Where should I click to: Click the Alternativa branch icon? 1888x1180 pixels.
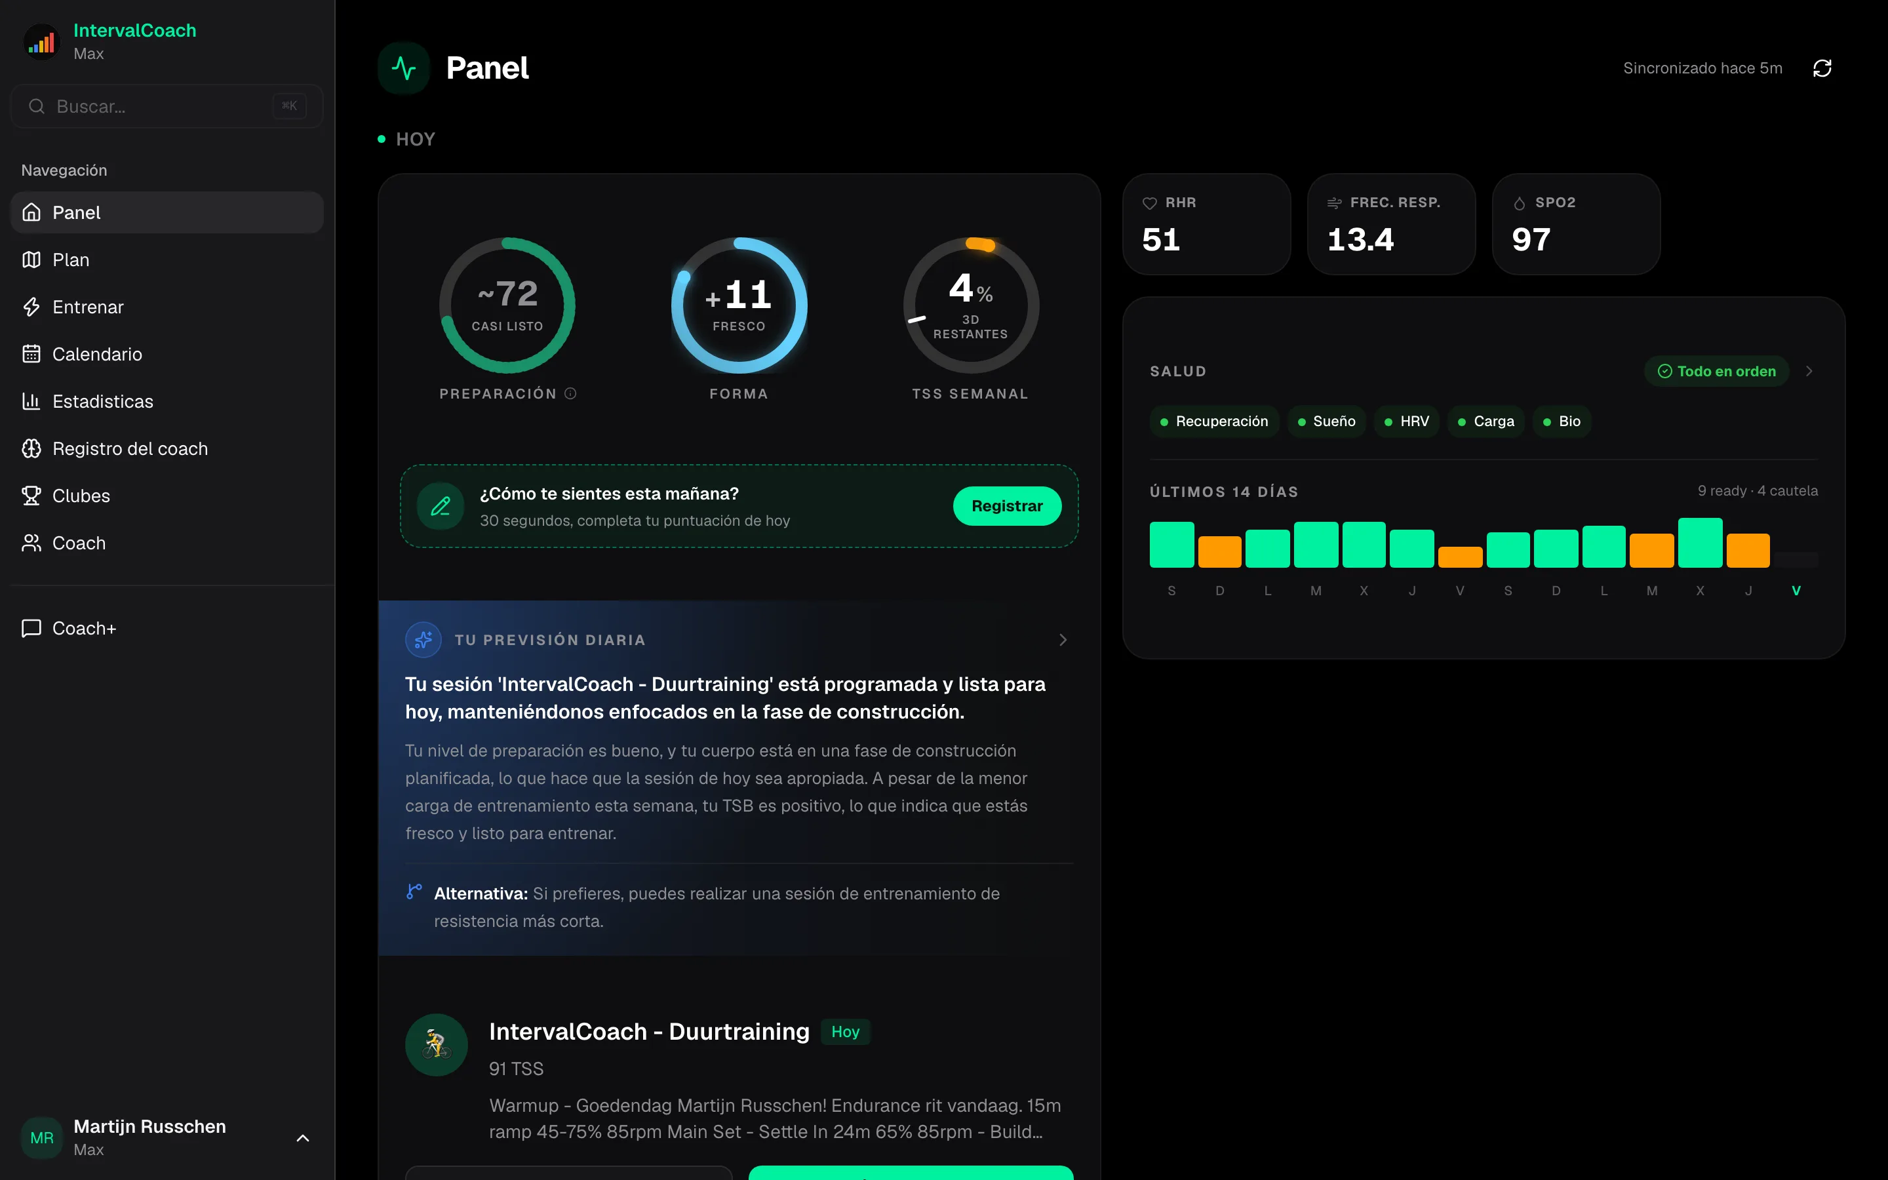click(414, 892)
